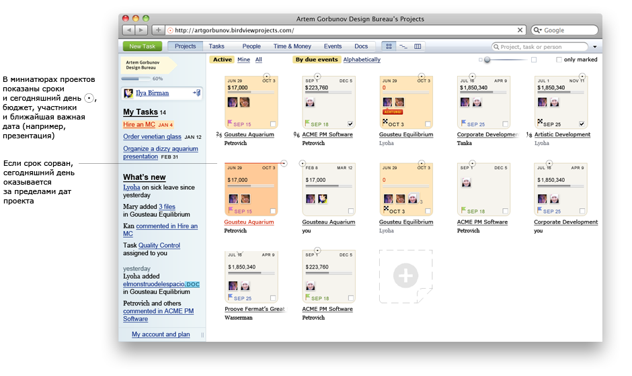
Task: Click the New Task button
Action: (143, 46)
